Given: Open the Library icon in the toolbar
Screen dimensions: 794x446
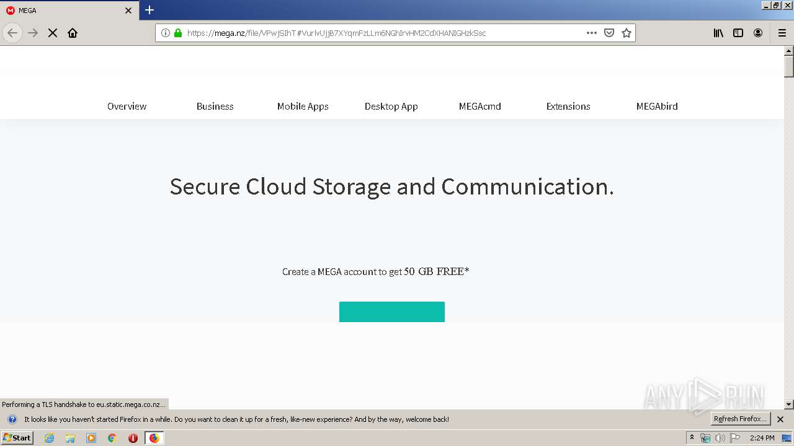Looking at the screenshot, I should (x=718, y=33).
